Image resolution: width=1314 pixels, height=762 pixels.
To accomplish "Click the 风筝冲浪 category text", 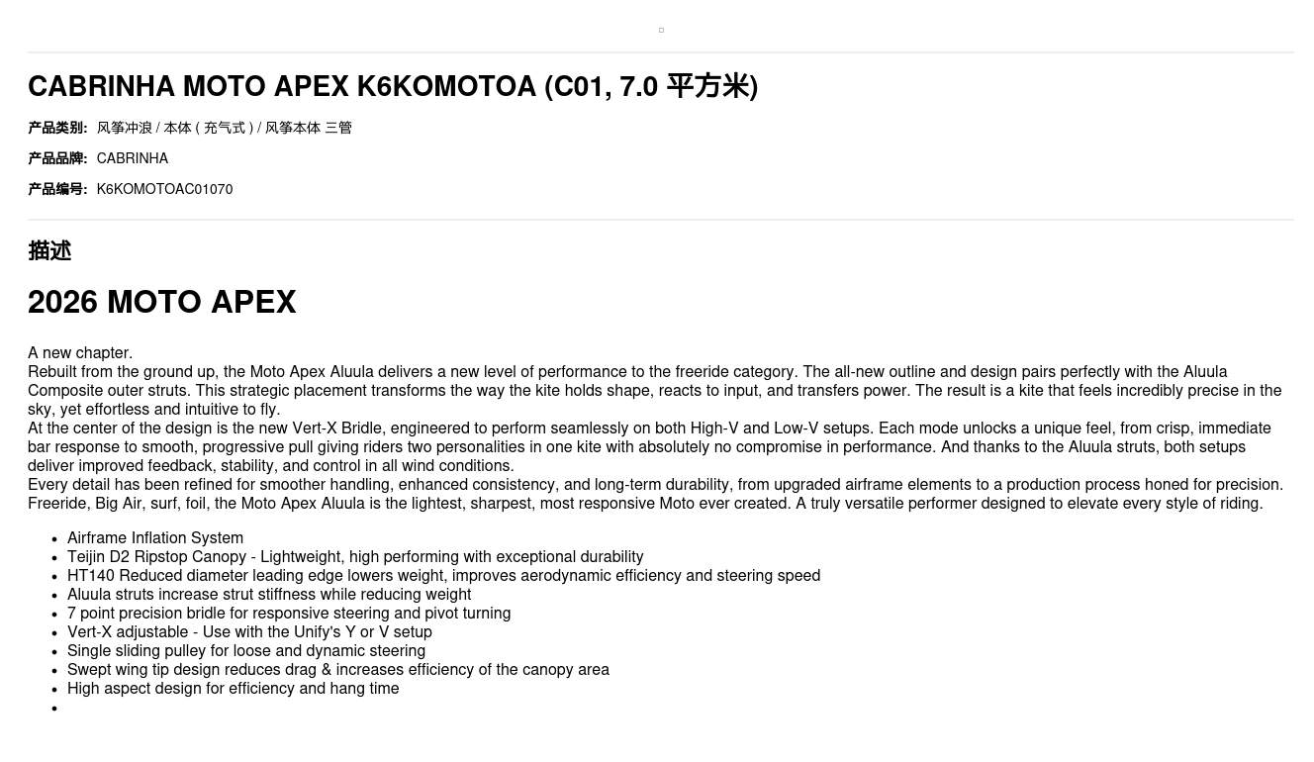I will click(124, 128).
